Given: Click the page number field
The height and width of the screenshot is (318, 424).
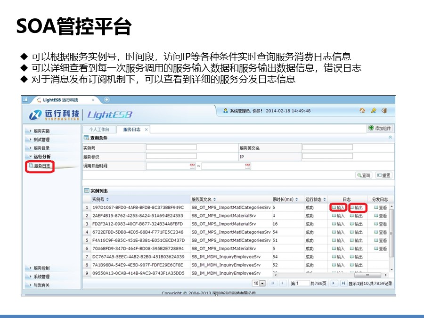Looking at the screenshot, I should point(302,283).
